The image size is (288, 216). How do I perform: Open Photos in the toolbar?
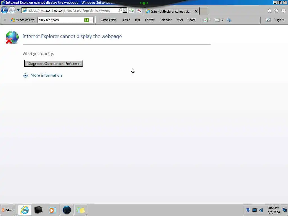coord(150,20)
